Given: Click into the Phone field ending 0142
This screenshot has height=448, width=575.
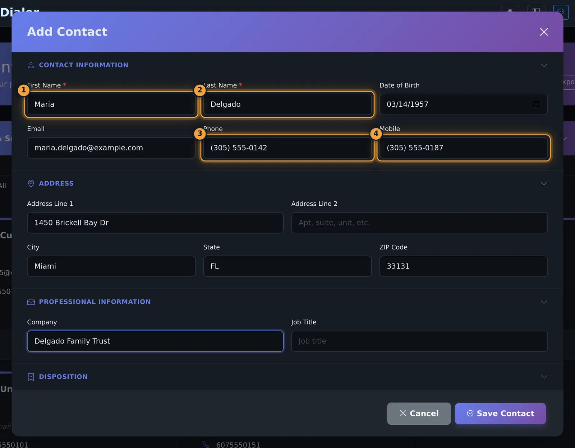Looking at the screenshot, I should point(287,148).
